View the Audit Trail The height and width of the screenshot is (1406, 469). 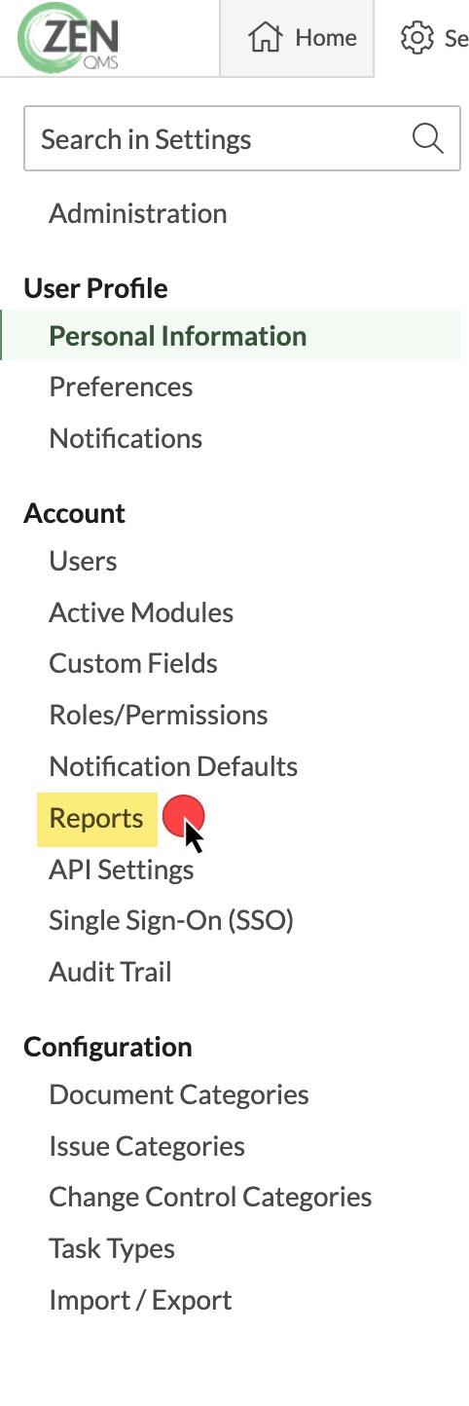110,971
